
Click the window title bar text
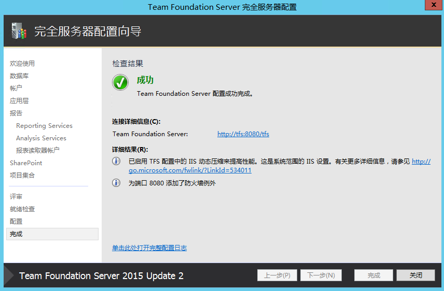[223, 7]
